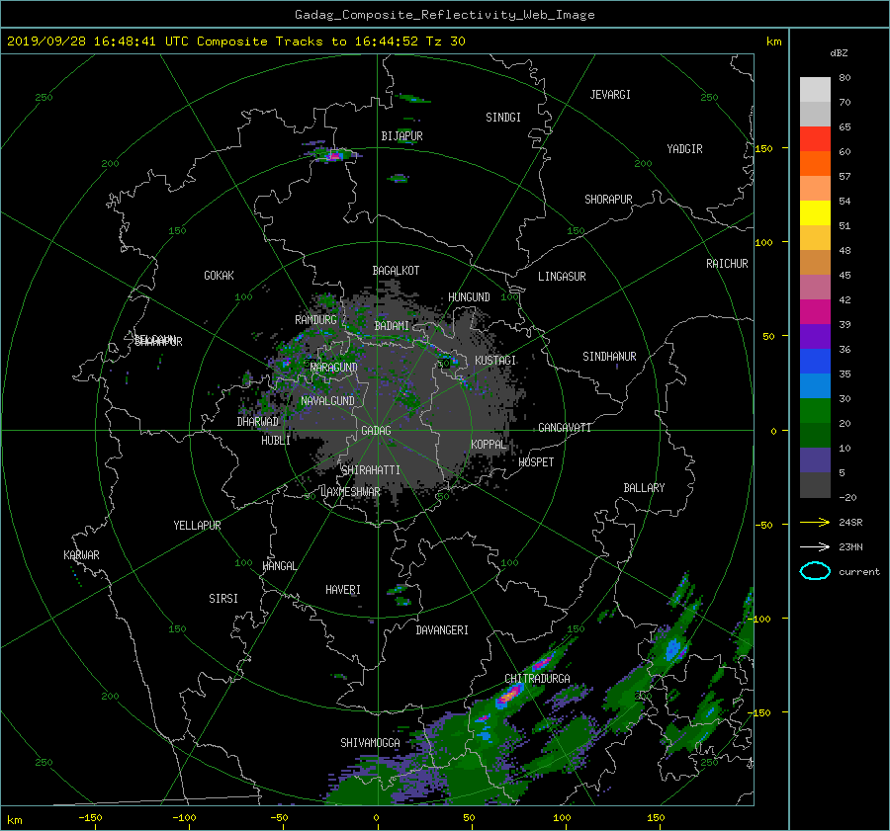
Task: Click the white 23MN arrow in legend
Action: point(815,546)
